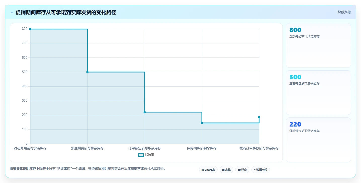Click the chart title 促销期间库存从可承诺到实际发货的变化路径

pos(66,13)
